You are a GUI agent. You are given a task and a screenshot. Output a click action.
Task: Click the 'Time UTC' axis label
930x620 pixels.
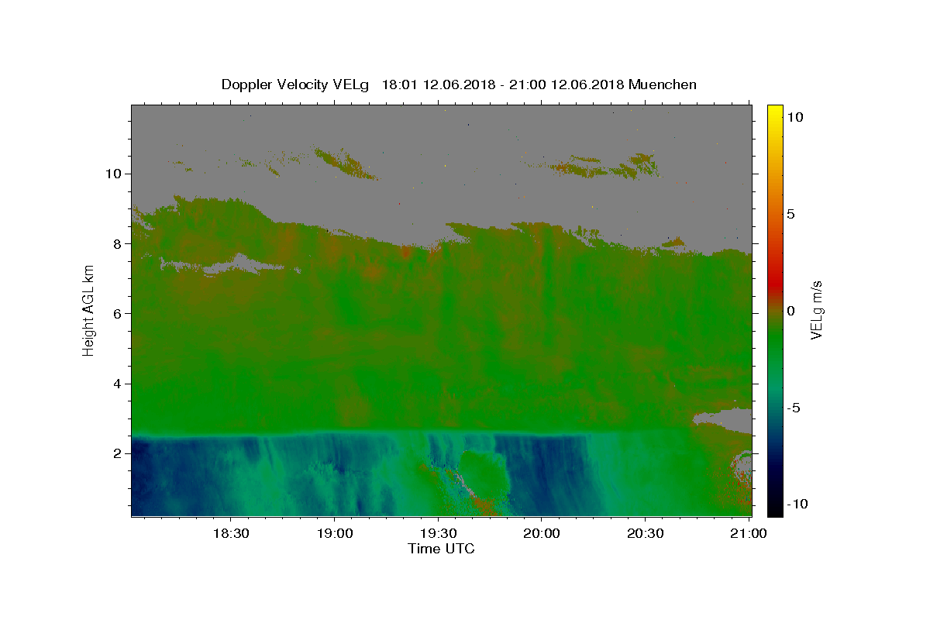tap(441, 549)
